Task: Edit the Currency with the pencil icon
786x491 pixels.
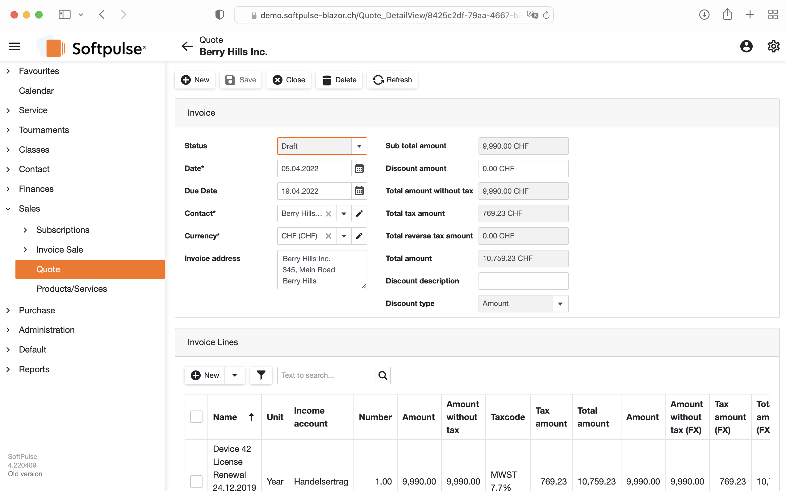Action: [x=359, y=236]
